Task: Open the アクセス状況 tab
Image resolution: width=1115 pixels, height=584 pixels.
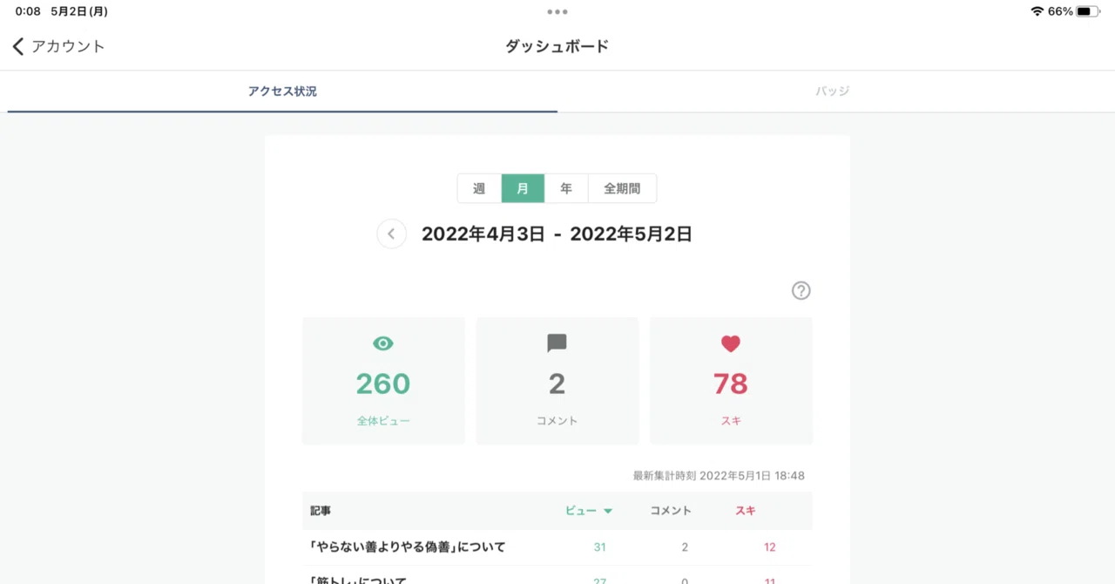Action: coord(282,92)
